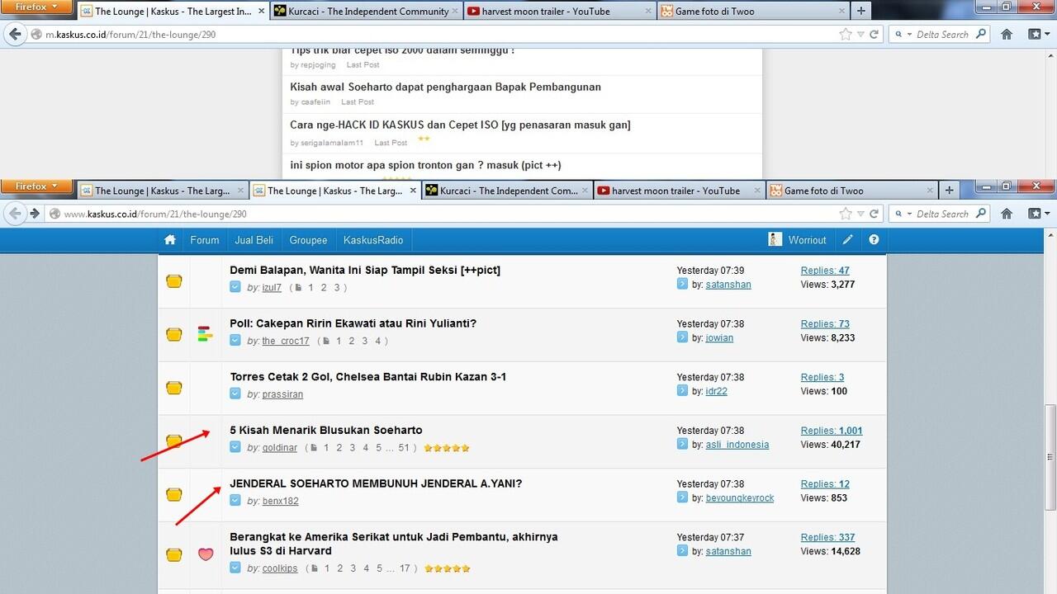The height and width of the screenshot is (594, 1057).
Task: Open the Firefox menu button in the www.kaskus.co.id window
Action: [x=38, y=187]
